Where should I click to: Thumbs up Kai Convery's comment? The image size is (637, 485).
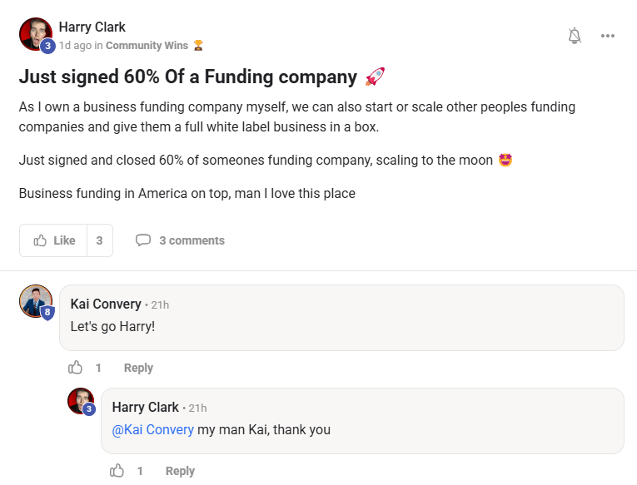coord(76,368)
